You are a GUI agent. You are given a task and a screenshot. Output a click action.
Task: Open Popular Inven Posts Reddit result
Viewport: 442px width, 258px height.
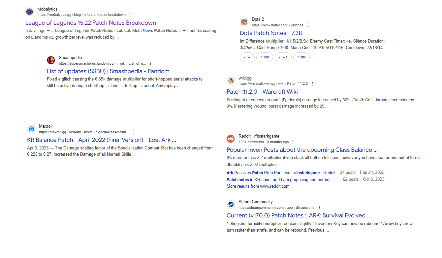pyautogui.click(x=302, y=150)
